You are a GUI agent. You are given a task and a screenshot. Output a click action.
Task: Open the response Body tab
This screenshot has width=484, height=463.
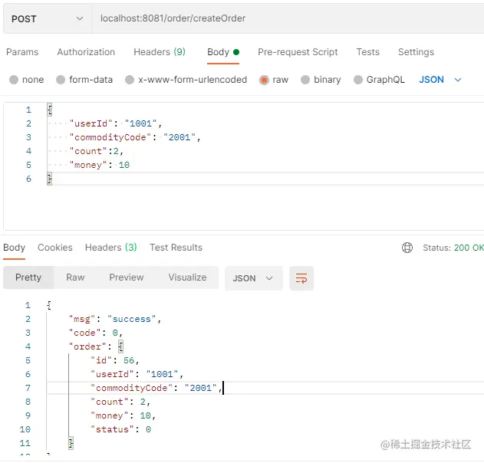tap(14, 248)
